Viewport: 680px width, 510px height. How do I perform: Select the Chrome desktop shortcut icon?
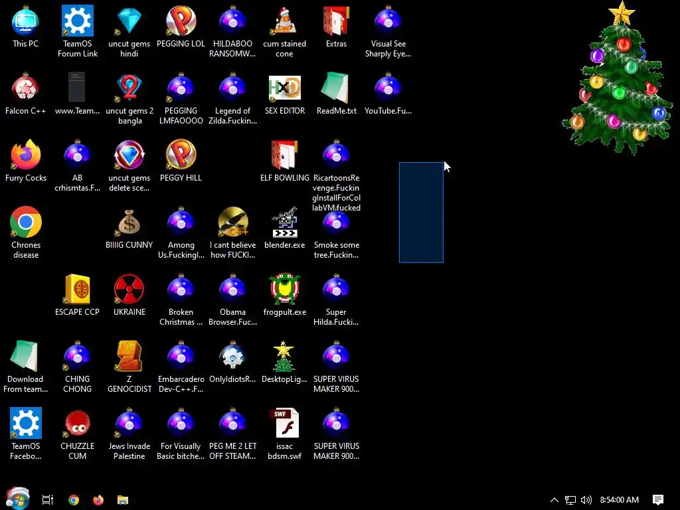(x=26, y=222)
